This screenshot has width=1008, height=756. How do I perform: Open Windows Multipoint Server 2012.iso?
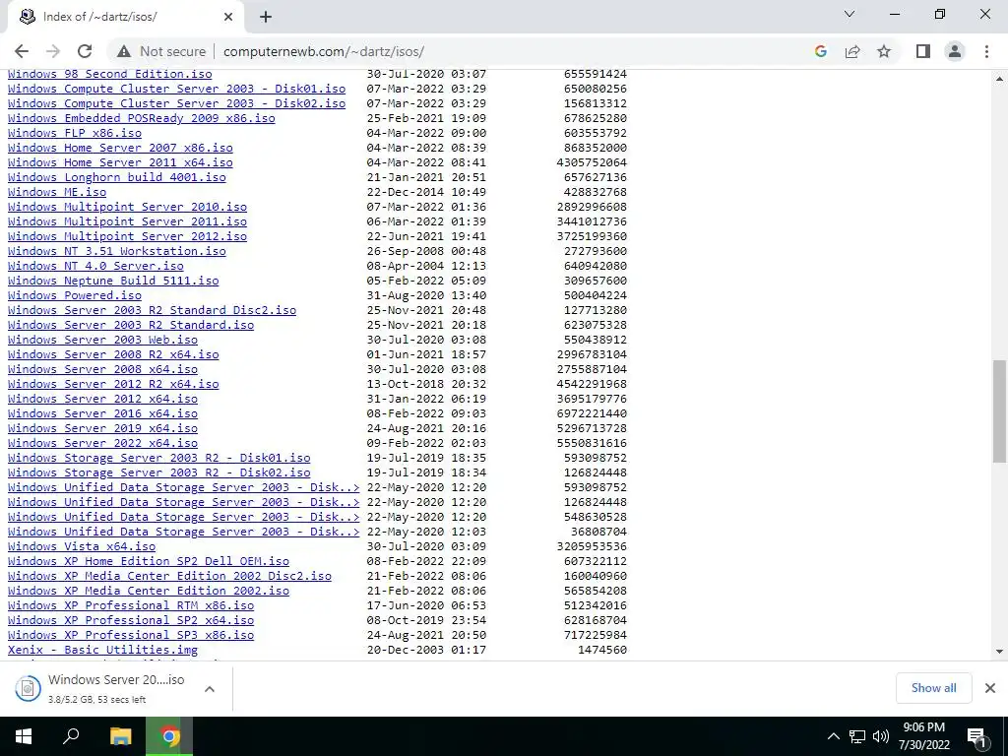127,236
